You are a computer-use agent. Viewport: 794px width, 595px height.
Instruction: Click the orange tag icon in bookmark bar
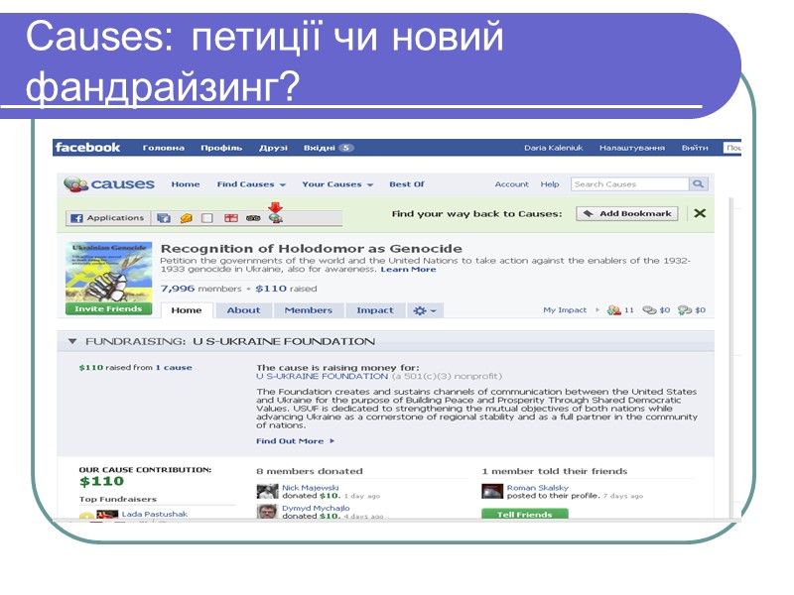[x=187, y=218]
